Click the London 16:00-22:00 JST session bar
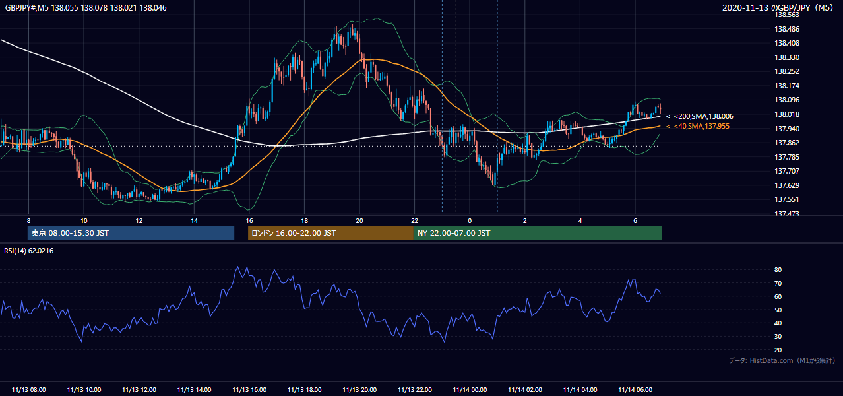Viewport: 843px width, 396px height. click(330, 233)
